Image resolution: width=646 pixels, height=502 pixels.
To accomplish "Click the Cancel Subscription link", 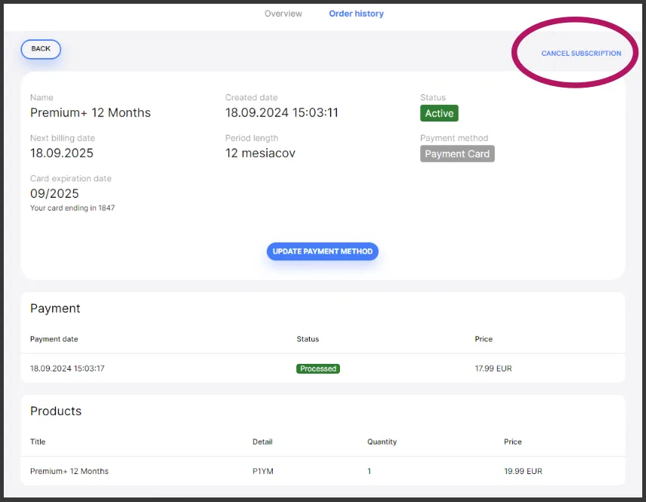I will tap(581, 54).
